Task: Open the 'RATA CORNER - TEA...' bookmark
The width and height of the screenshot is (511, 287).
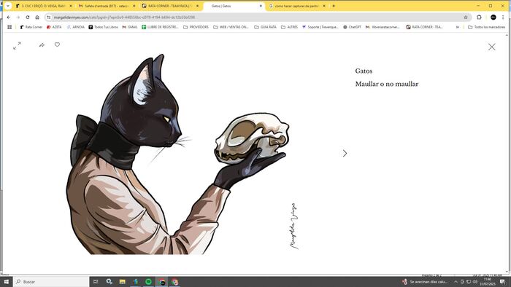Action: (425, 27)
